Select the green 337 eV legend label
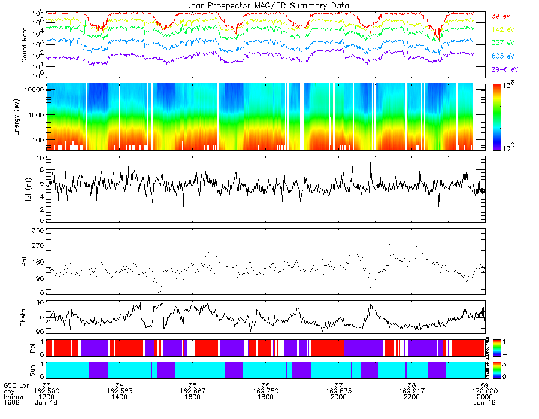539x419 pixels. coord(502,42)
